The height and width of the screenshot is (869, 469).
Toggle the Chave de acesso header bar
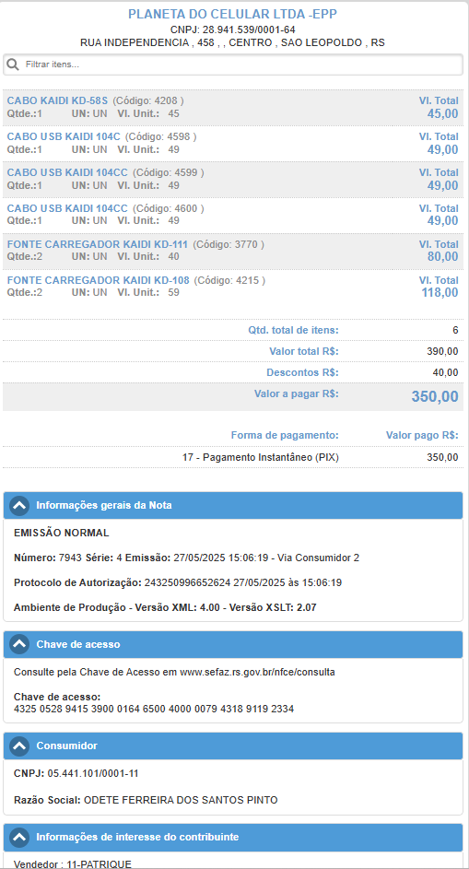(233, 644)
